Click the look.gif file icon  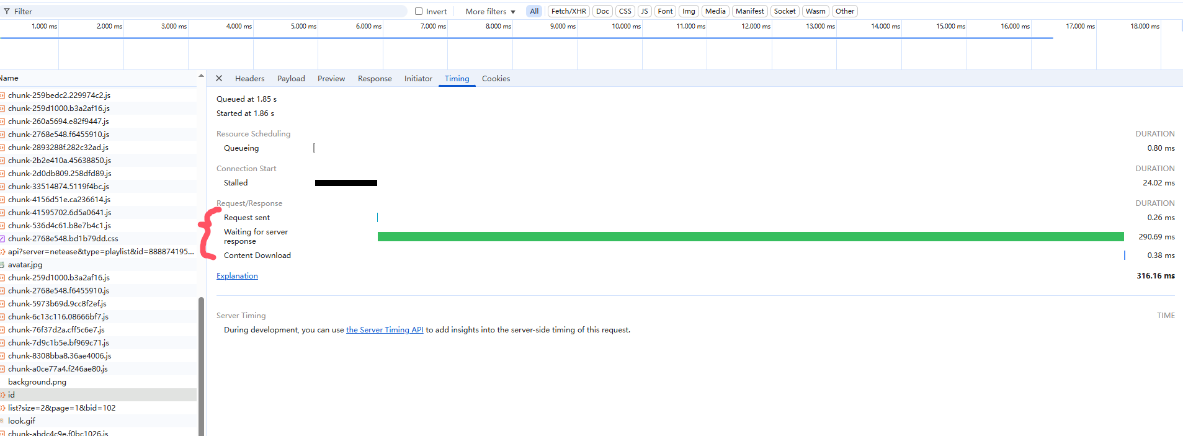[2, 421]
